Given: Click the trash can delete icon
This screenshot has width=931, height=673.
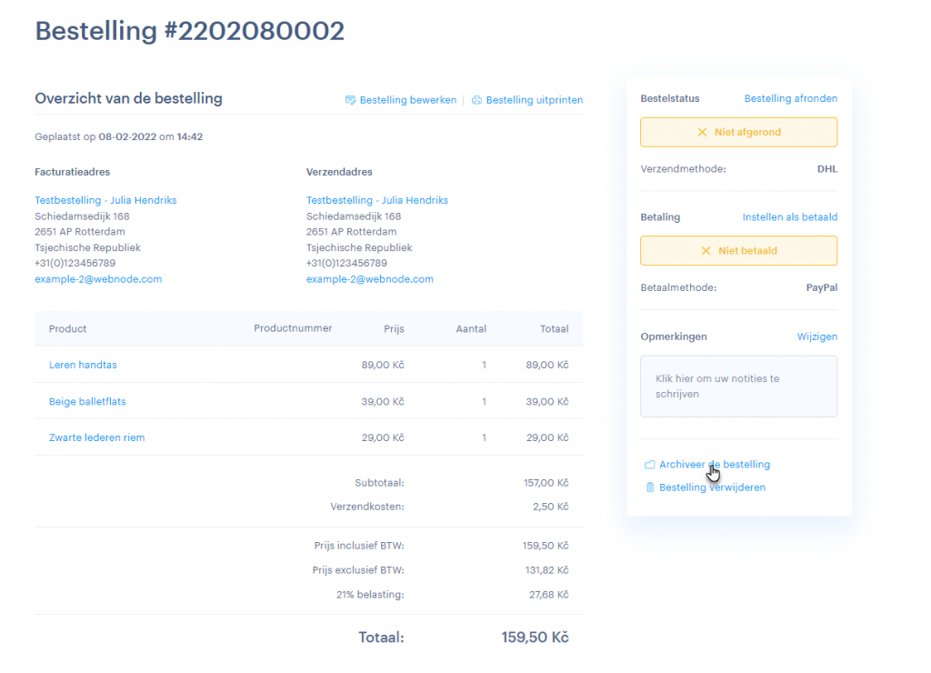Looking at the screenshot, I should pyautogui.click(x=649, y=487).
